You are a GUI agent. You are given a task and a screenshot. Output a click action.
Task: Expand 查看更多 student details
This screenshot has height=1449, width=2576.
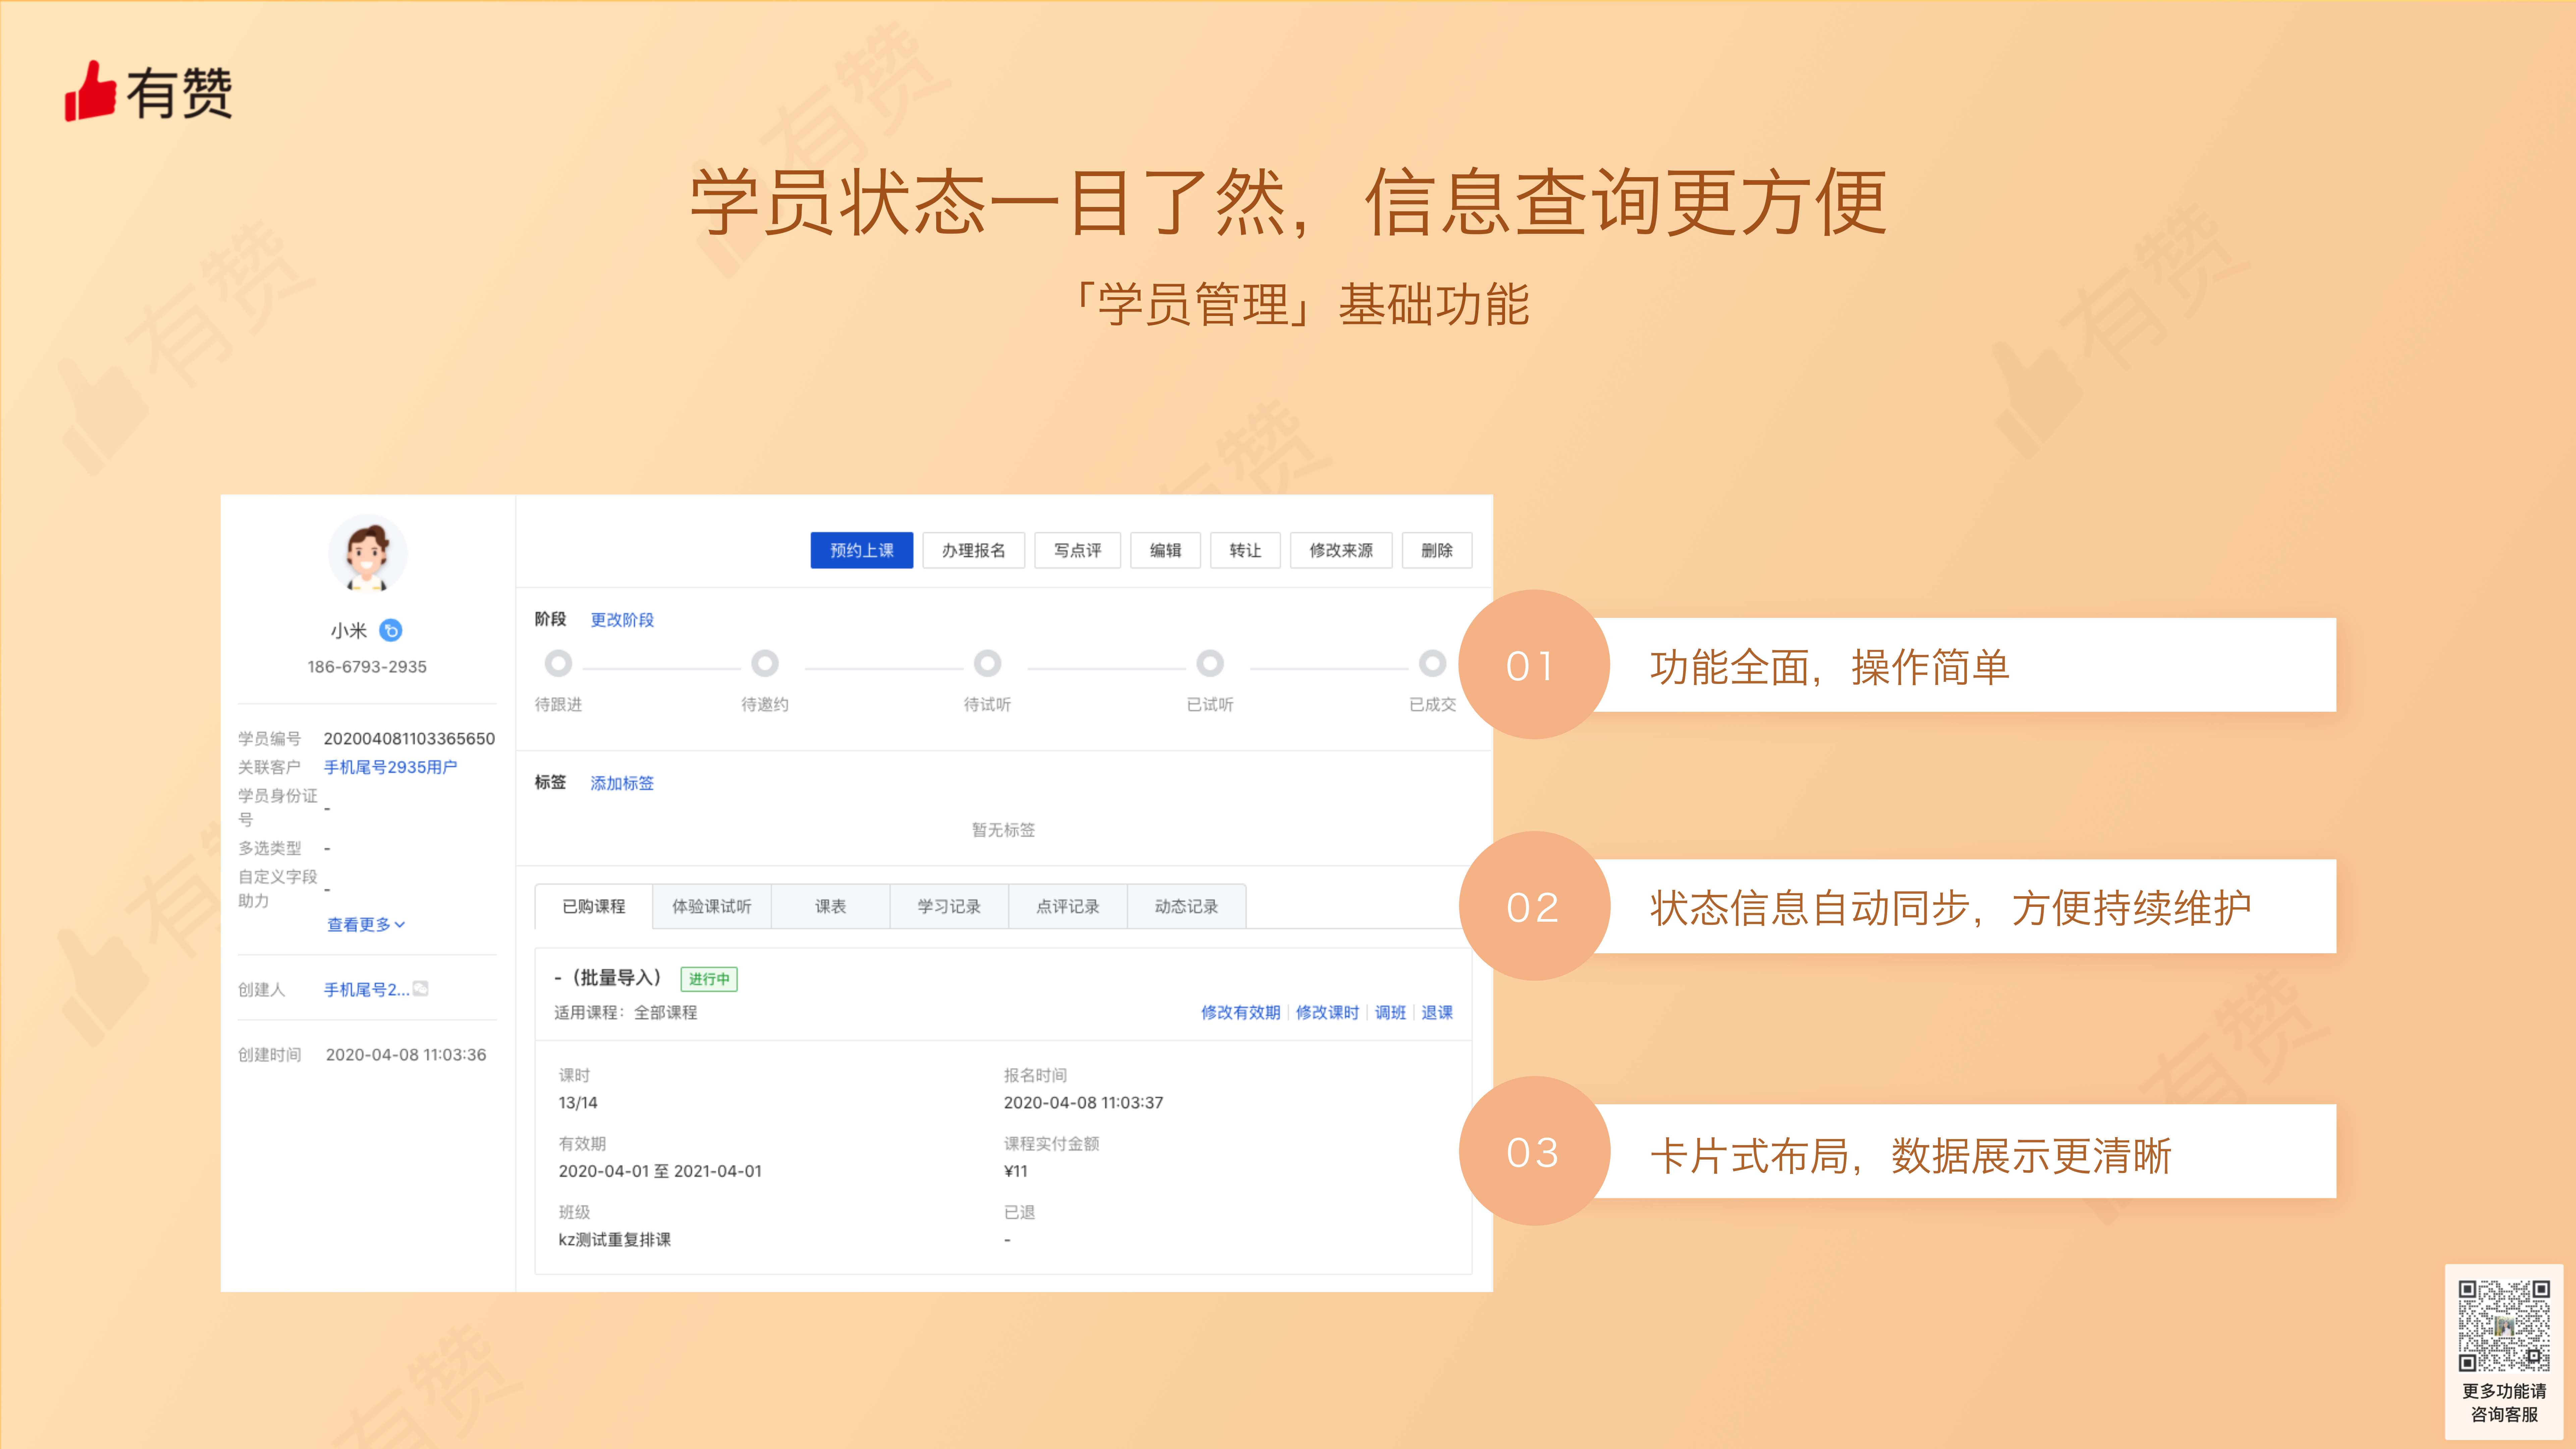(366, 925)
